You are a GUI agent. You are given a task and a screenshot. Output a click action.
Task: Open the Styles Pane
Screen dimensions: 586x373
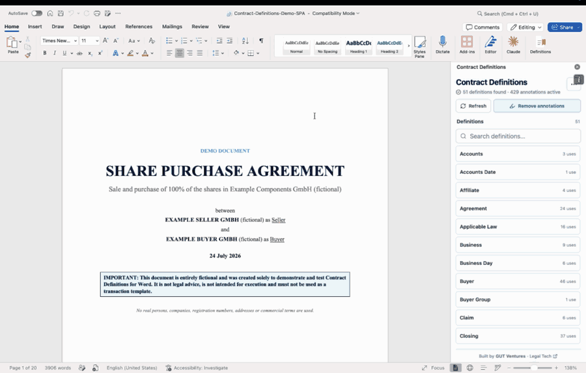420,47
